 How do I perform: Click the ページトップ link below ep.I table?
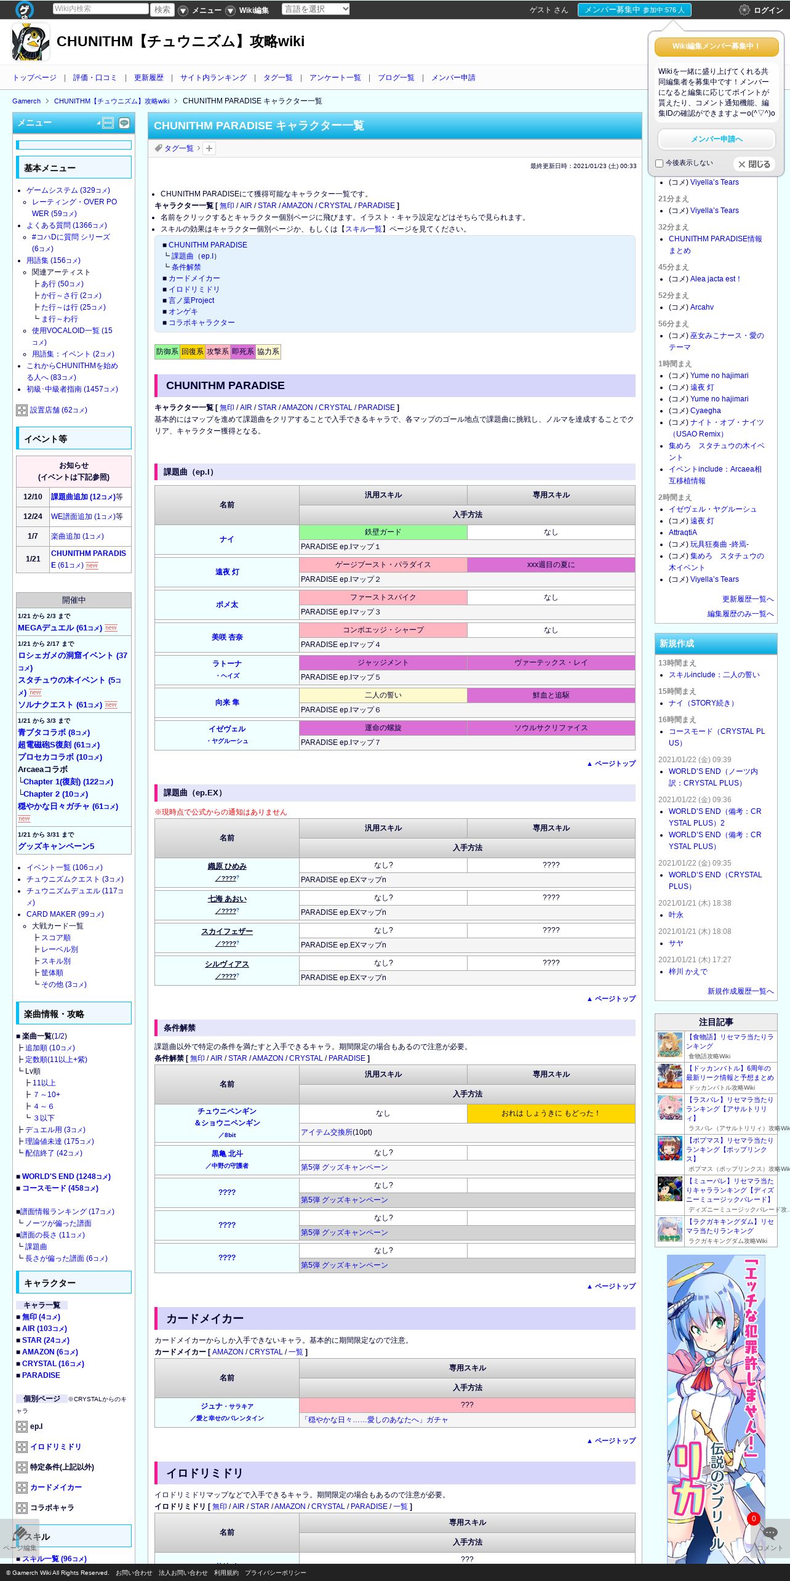tap(611, 763)
